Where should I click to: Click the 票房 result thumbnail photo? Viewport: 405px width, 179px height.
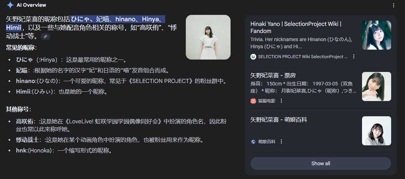click(x=376, y=86)
